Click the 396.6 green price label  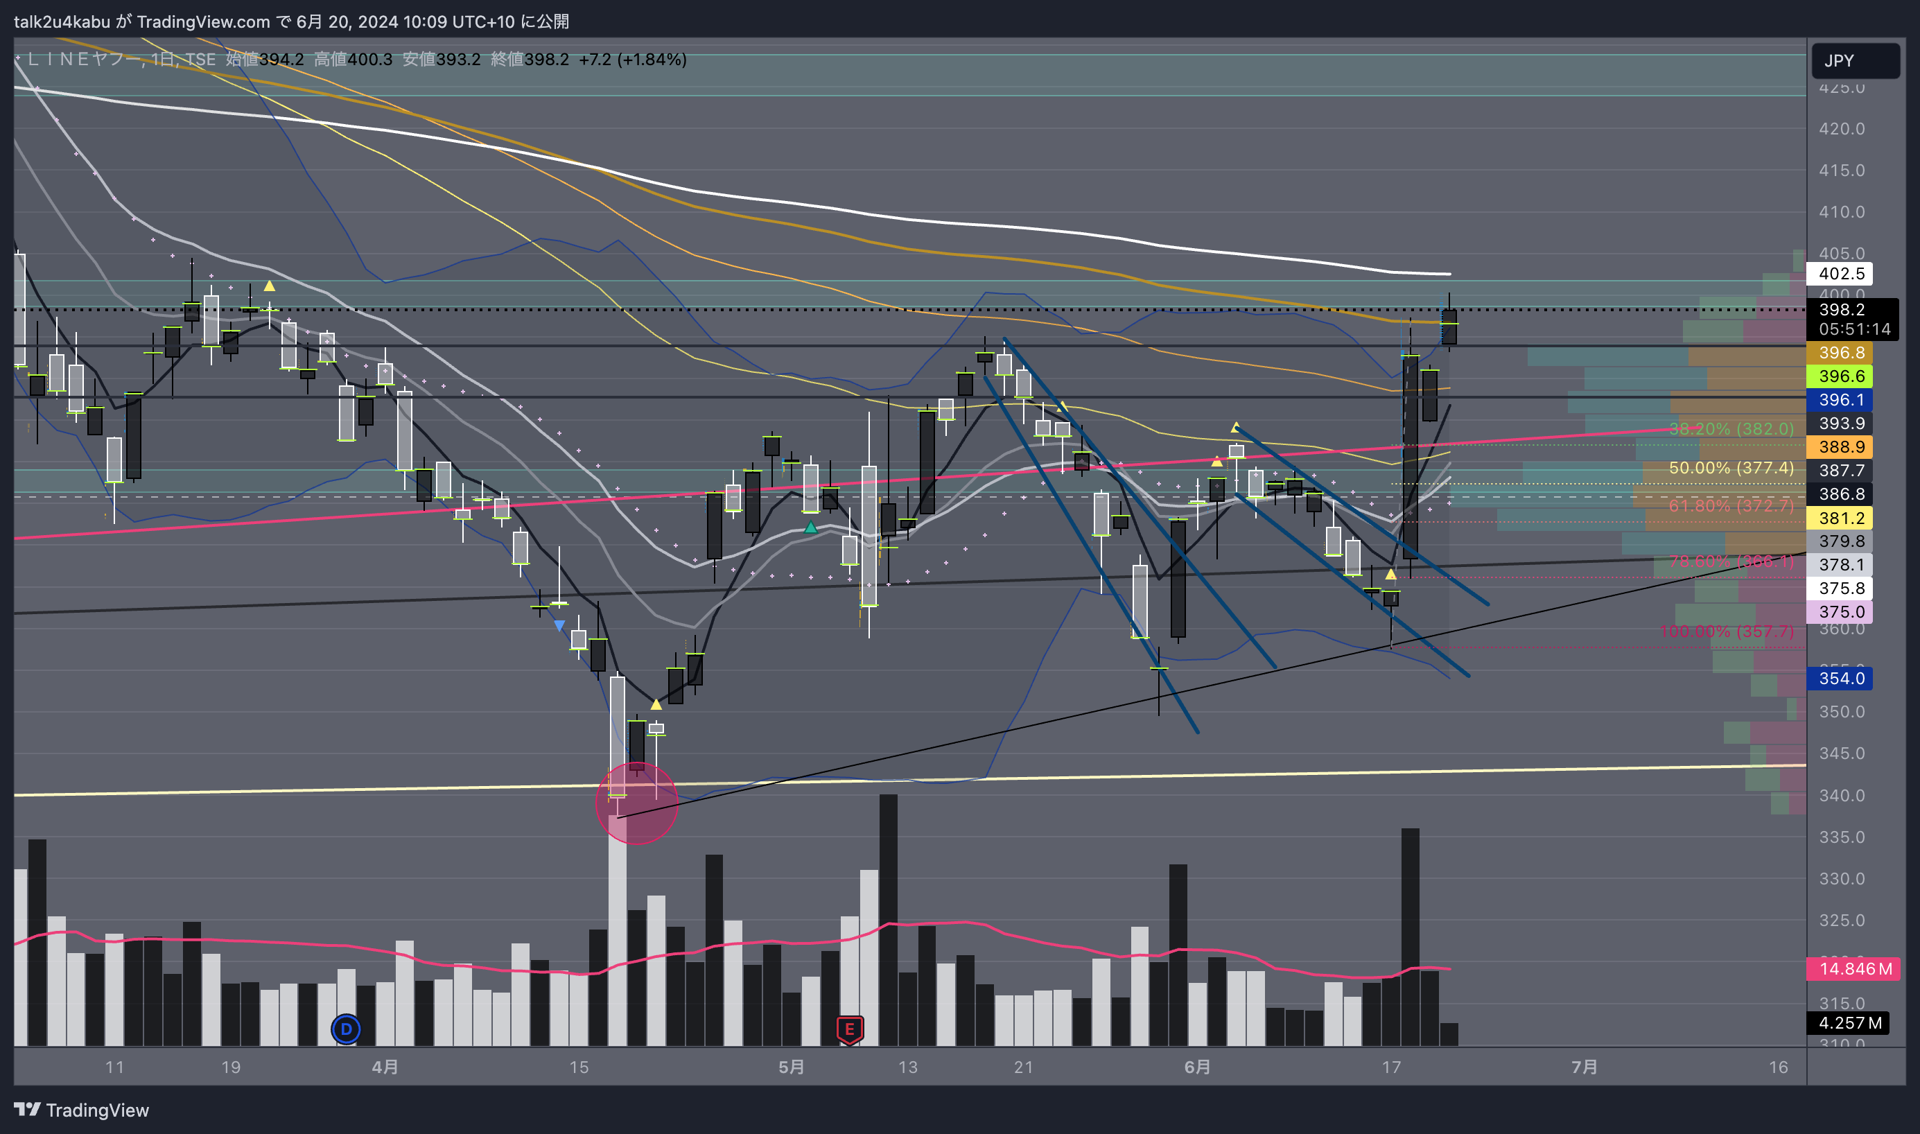tap(1841, 376)
